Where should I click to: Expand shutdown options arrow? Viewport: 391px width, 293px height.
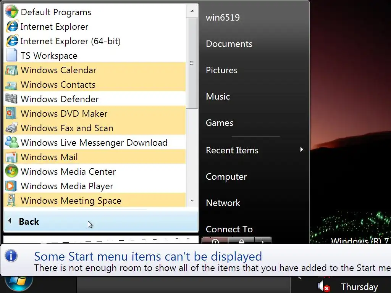click(263, 241)
